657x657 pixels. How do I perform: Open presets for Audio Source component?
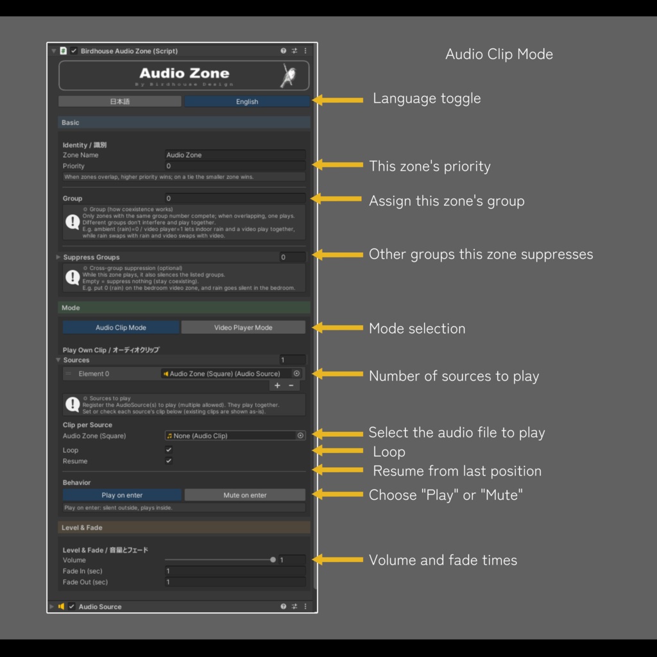(294, 606)
